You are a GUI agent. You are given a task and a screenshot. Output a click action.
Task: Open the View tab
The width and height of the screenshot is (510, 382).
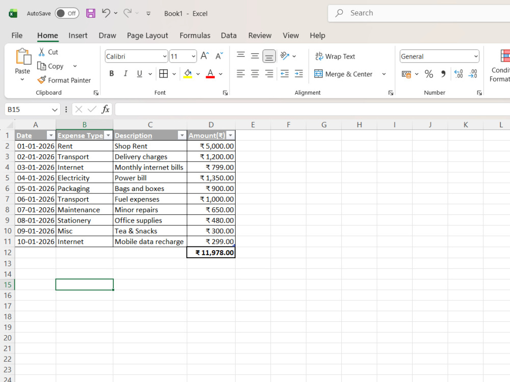click(291, 36)
